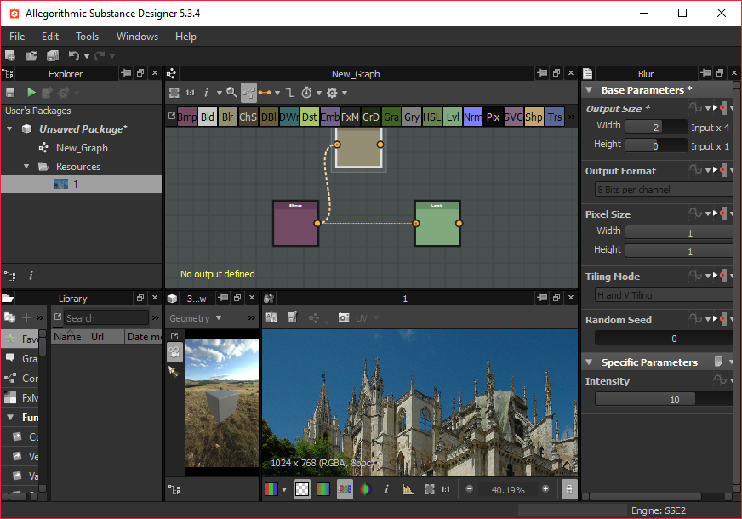Click the Lvl levels filter icon

tap(453, 117)
